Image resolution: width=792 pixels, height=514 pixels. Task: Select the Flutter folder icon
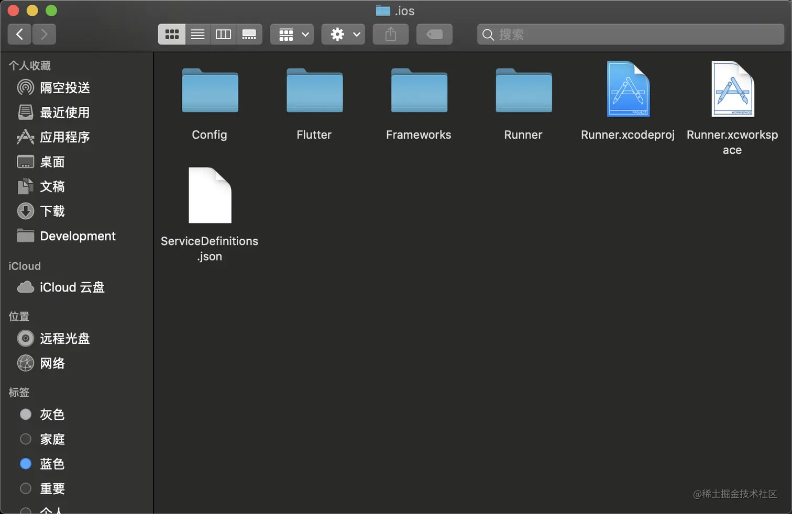coord(314,91)
